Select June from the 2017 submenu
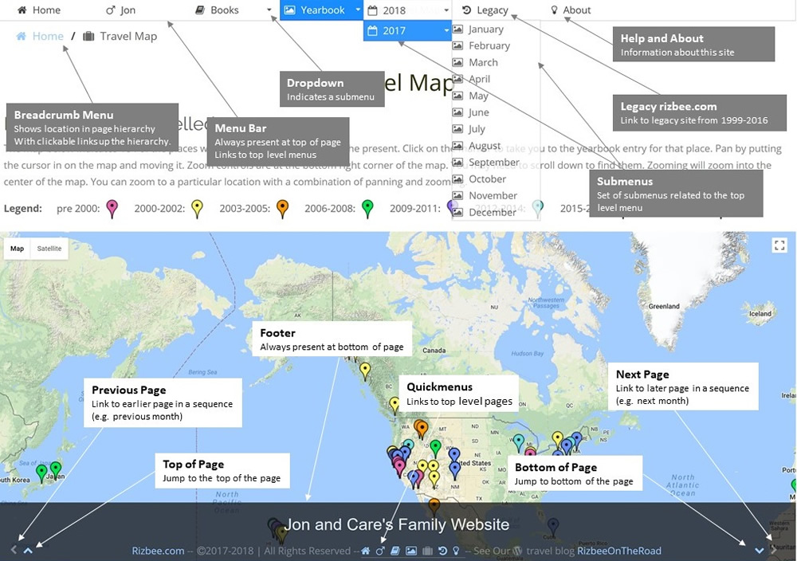This screenshot has height=561, width=797. 471,112
